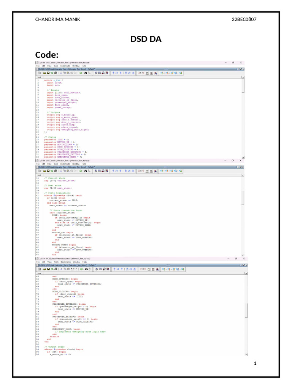Click the Find binoculars icon in the lines 1-32 window
Image resolution: width=292 pixels, height=389 pixels.
[x=86, y=73]
